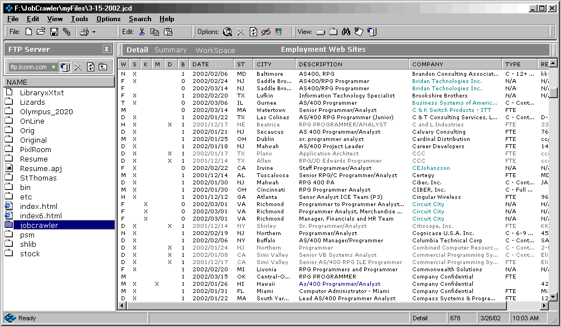The width and height of the screenshot is (561, 327).
Task: Click the Save floppy disk icon
Action: (x=54, y=32)
